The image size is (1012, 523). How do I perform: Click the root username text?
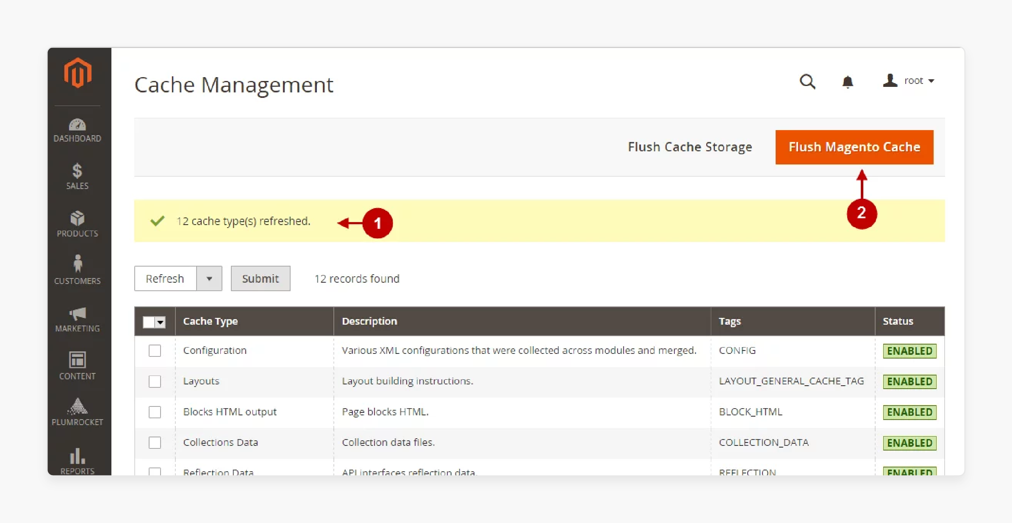(913, 81)
